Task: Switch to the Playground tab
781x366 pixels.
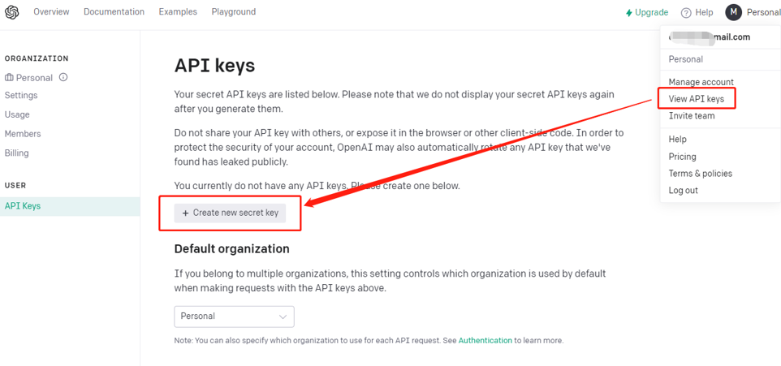Action: click(x=234, y=11)
